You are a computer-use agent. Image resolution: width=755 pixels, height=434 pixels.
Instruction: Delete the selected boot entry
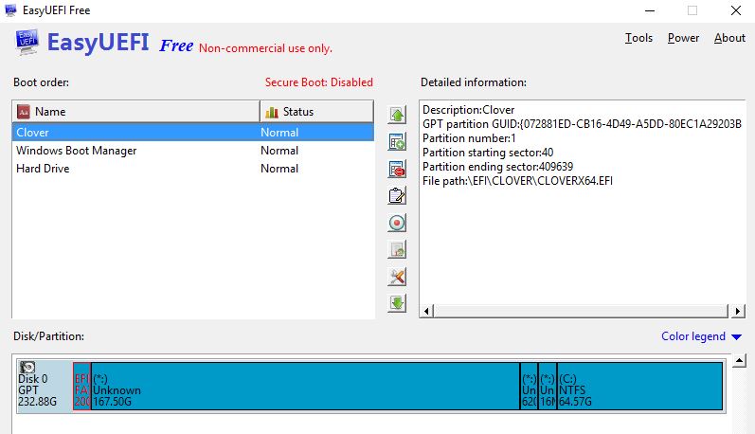click(x=397, y=169)
